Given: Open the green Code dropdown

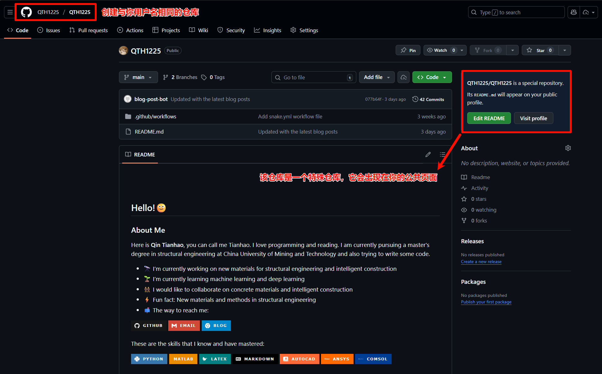Looking at the screenshot, I should (432, 77).
